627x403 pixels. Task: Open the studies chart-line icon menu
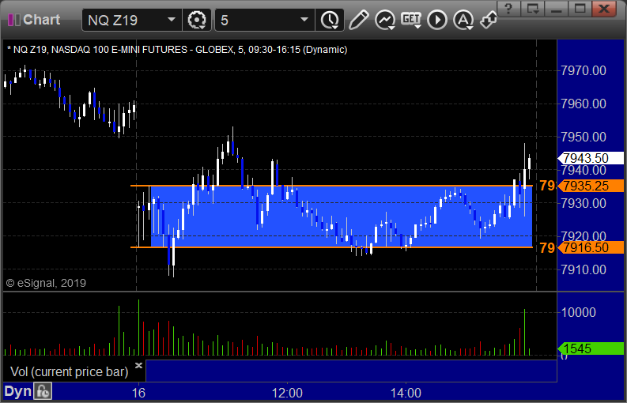click(x=385, y=20)
